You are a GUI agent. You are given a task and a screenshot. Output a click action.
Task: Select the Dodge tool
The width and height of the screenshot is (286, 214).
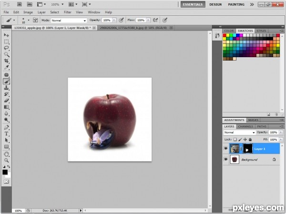(6, 120)
